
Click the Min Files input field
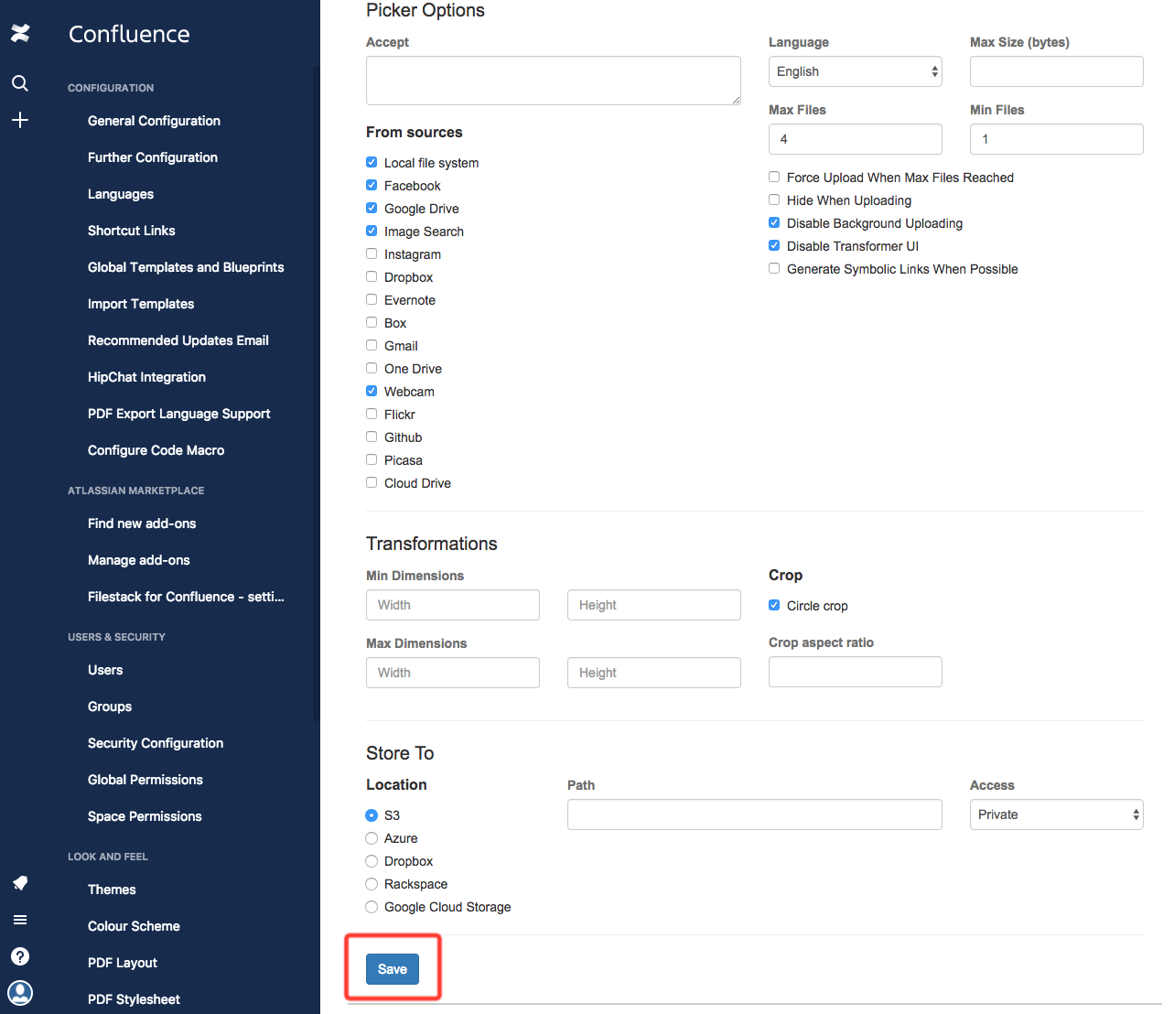pos(1057,139)
